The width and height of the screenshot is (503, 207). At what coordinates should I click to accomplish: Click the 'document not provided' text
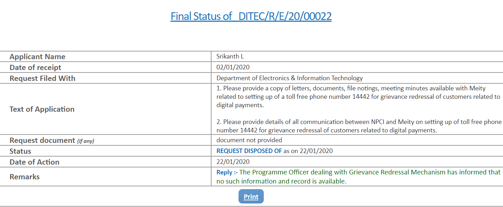pyautogui.click(x=249, y=140)
